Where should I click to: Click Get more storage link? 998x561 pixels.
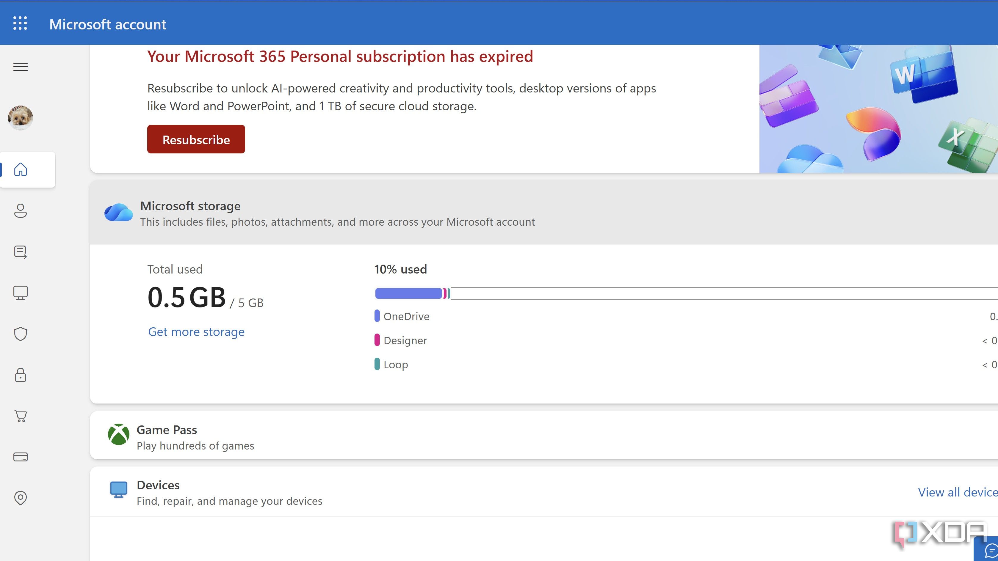[x=196, y=332]
